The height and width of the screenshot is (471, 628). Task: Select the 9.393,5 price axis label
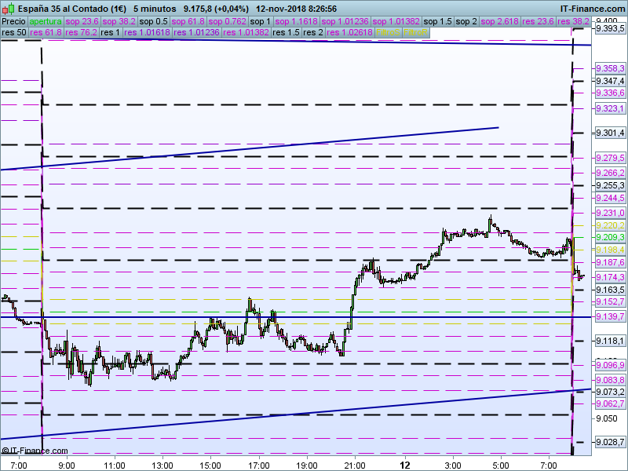(x=610, y=28)
